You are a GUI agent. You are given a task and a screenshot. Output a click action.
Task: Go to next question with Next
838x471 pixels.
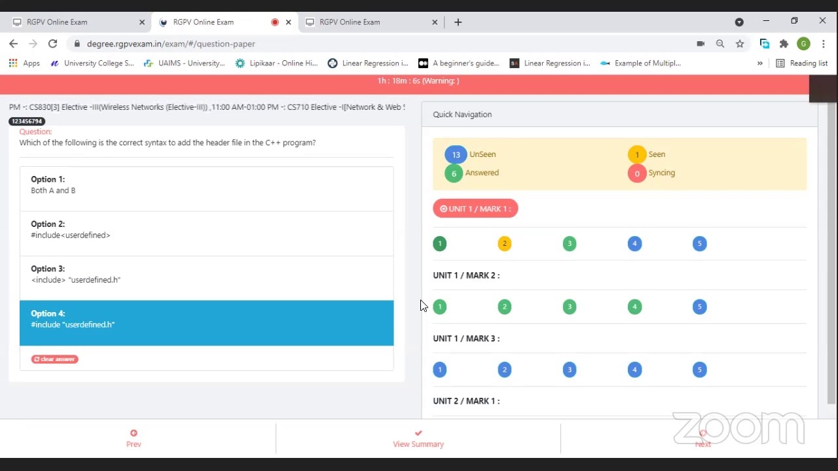(x=702, y=438)
